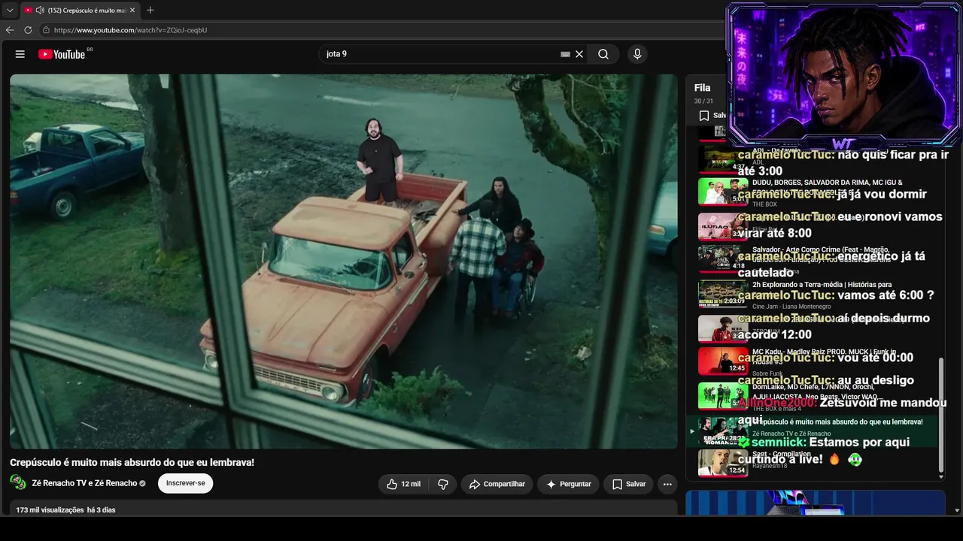963x541 pixels.
Task: Open a new browser tab
Action: (150, 10)
